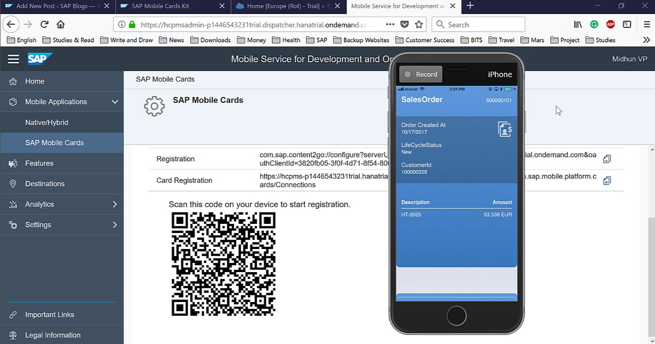Expand the Analytics section

[x=115, y=204]
